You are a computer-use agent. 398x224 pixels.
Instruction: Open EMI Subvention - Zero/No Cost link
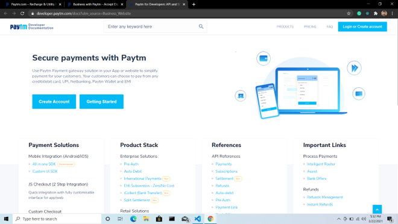point(149,185)
